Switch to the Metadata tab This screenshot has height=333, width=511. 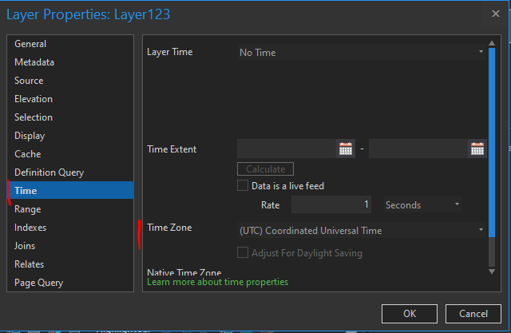click(x=34, y=62)
